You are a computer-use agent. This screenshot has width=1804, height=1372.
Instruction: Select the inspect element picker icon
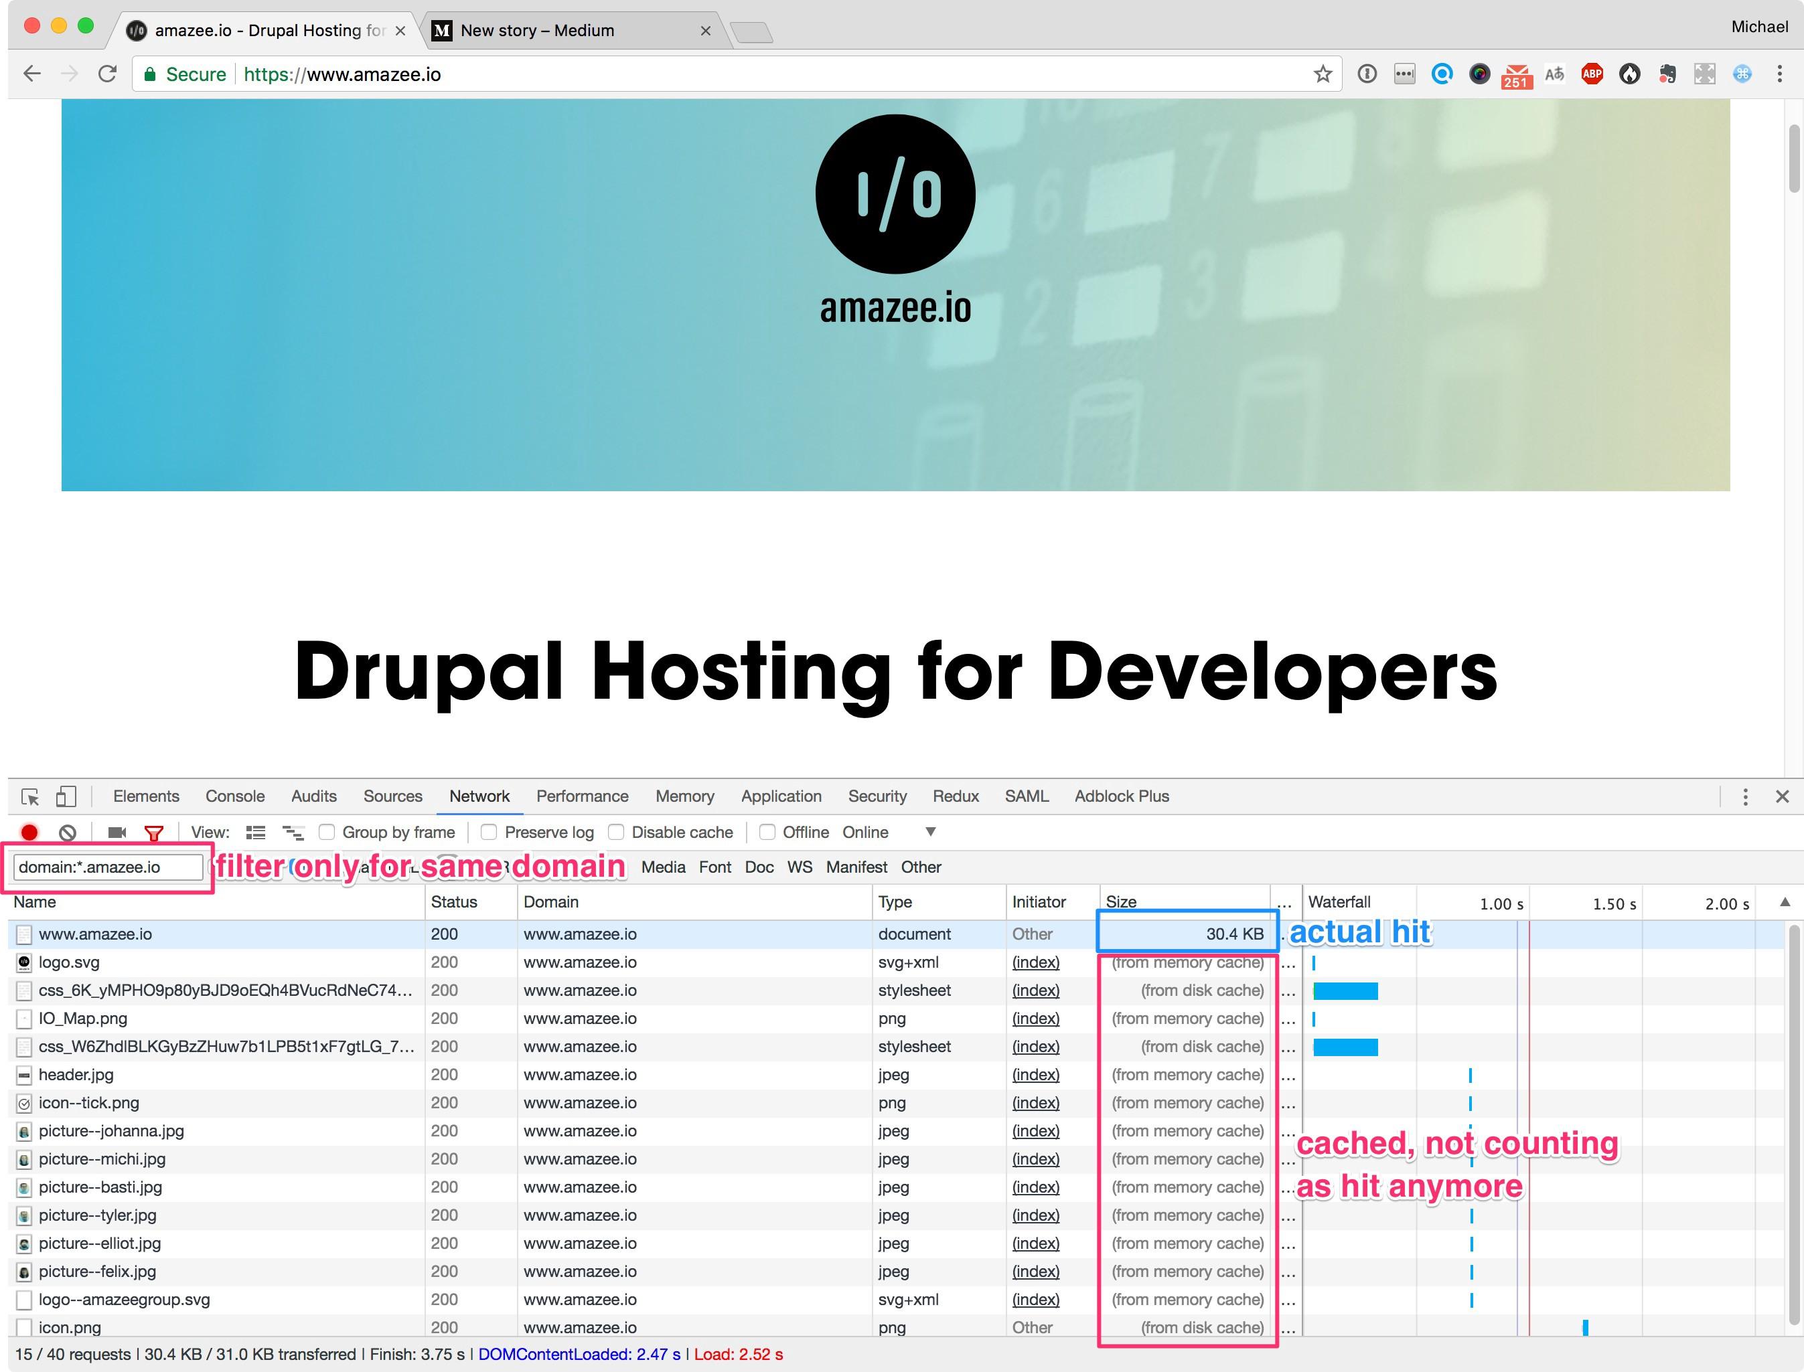30,796
